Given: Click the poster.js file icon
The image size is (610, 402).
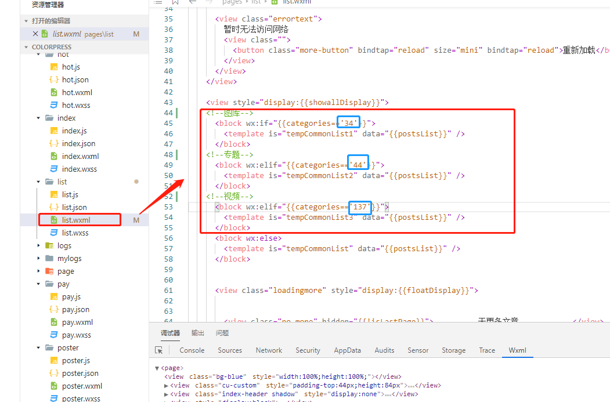Looking at the screenshot, I should (x=54, y=361).
